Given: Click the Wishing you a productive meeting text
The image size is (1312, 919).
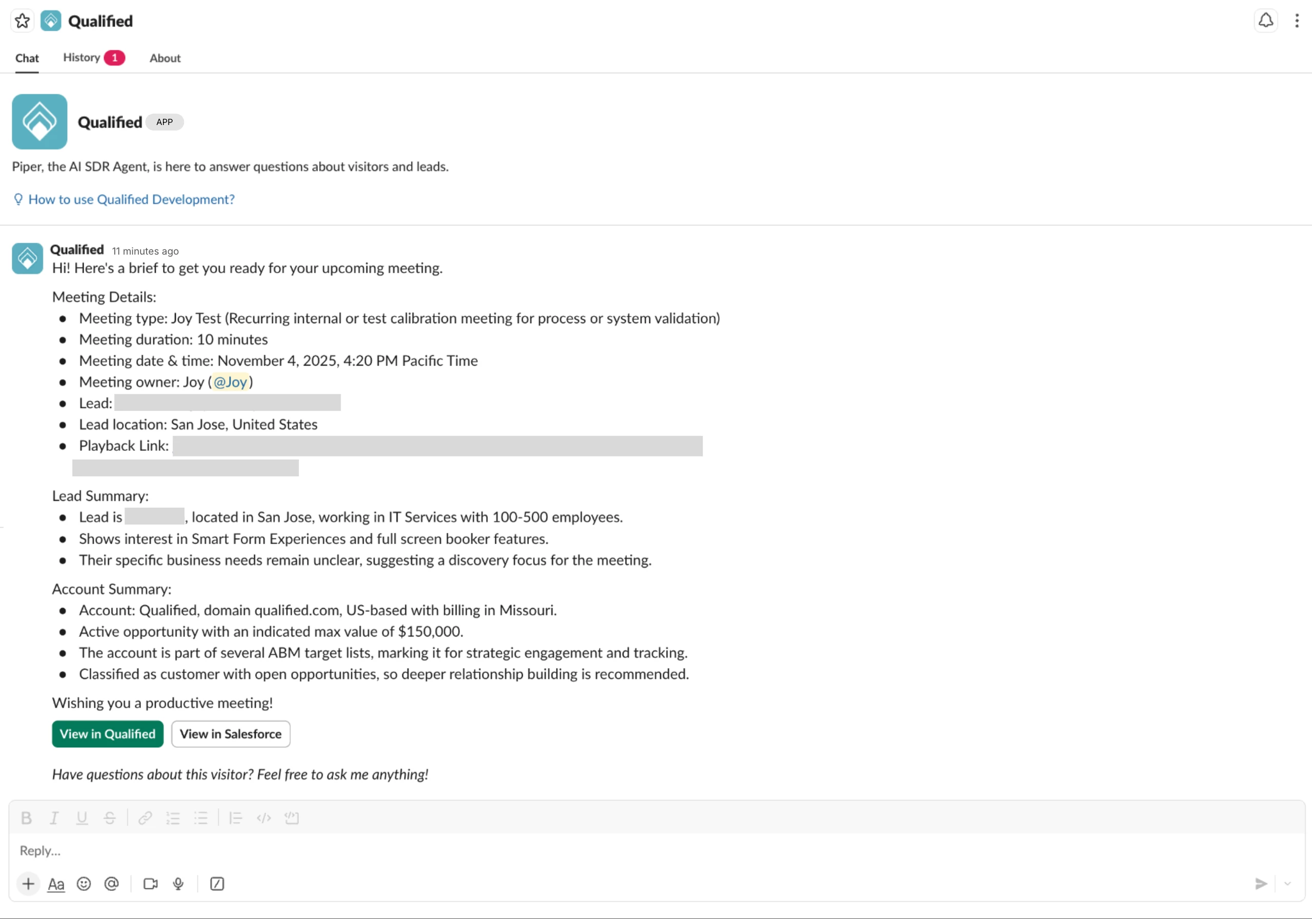Looking at the screenshot, I should tap(162, 703).
